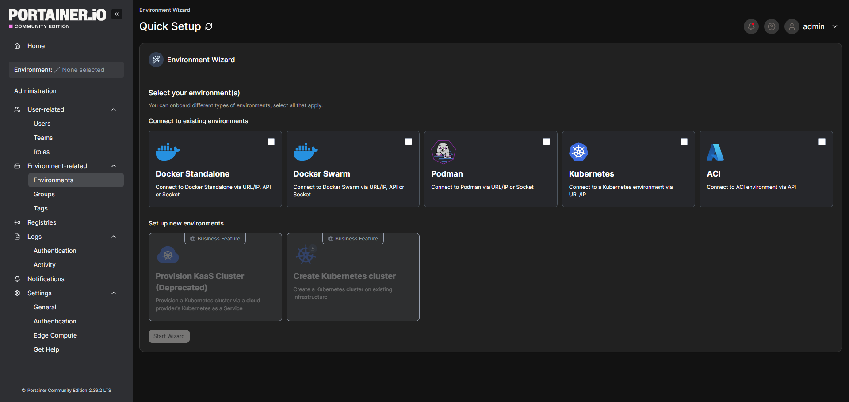The width and height of the screenshot is (849, 402).
Task: Click the admin user avatar icon
Action: (x=792, y=26)
